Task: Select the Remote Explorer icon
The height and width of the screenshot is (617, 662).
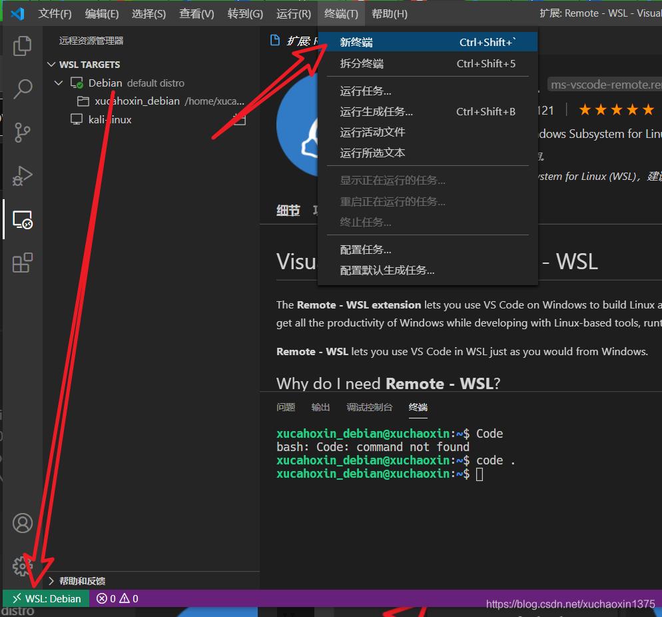Action: pos(23,220)
